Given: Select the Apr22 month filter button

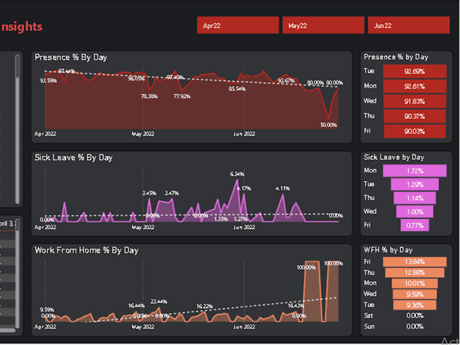Looking at the screenshot, I should tap(238, 25).
